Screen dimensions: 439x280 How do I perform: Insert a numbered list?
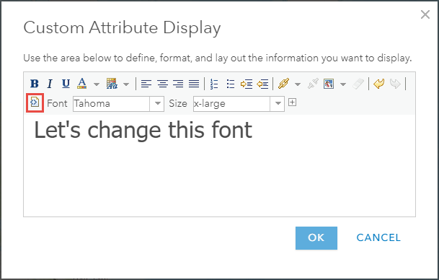click(214, 84)
